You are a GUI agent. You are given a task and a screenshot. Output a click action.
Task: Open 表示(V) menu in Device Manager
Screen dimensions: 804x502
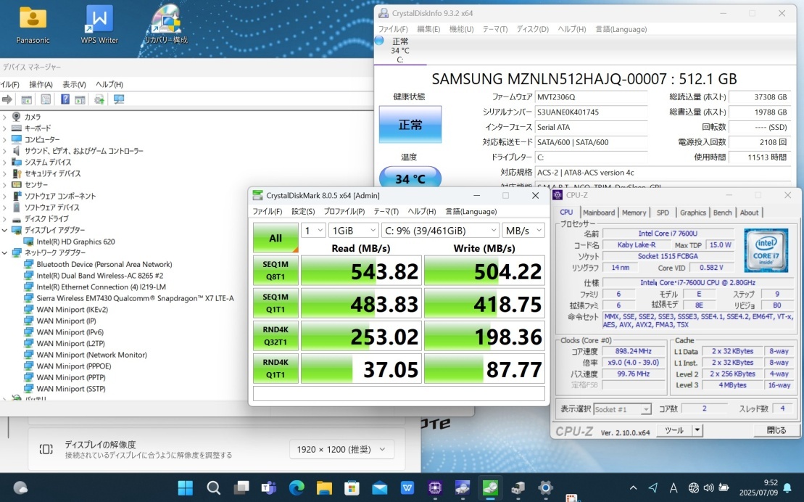coord(75,84)
